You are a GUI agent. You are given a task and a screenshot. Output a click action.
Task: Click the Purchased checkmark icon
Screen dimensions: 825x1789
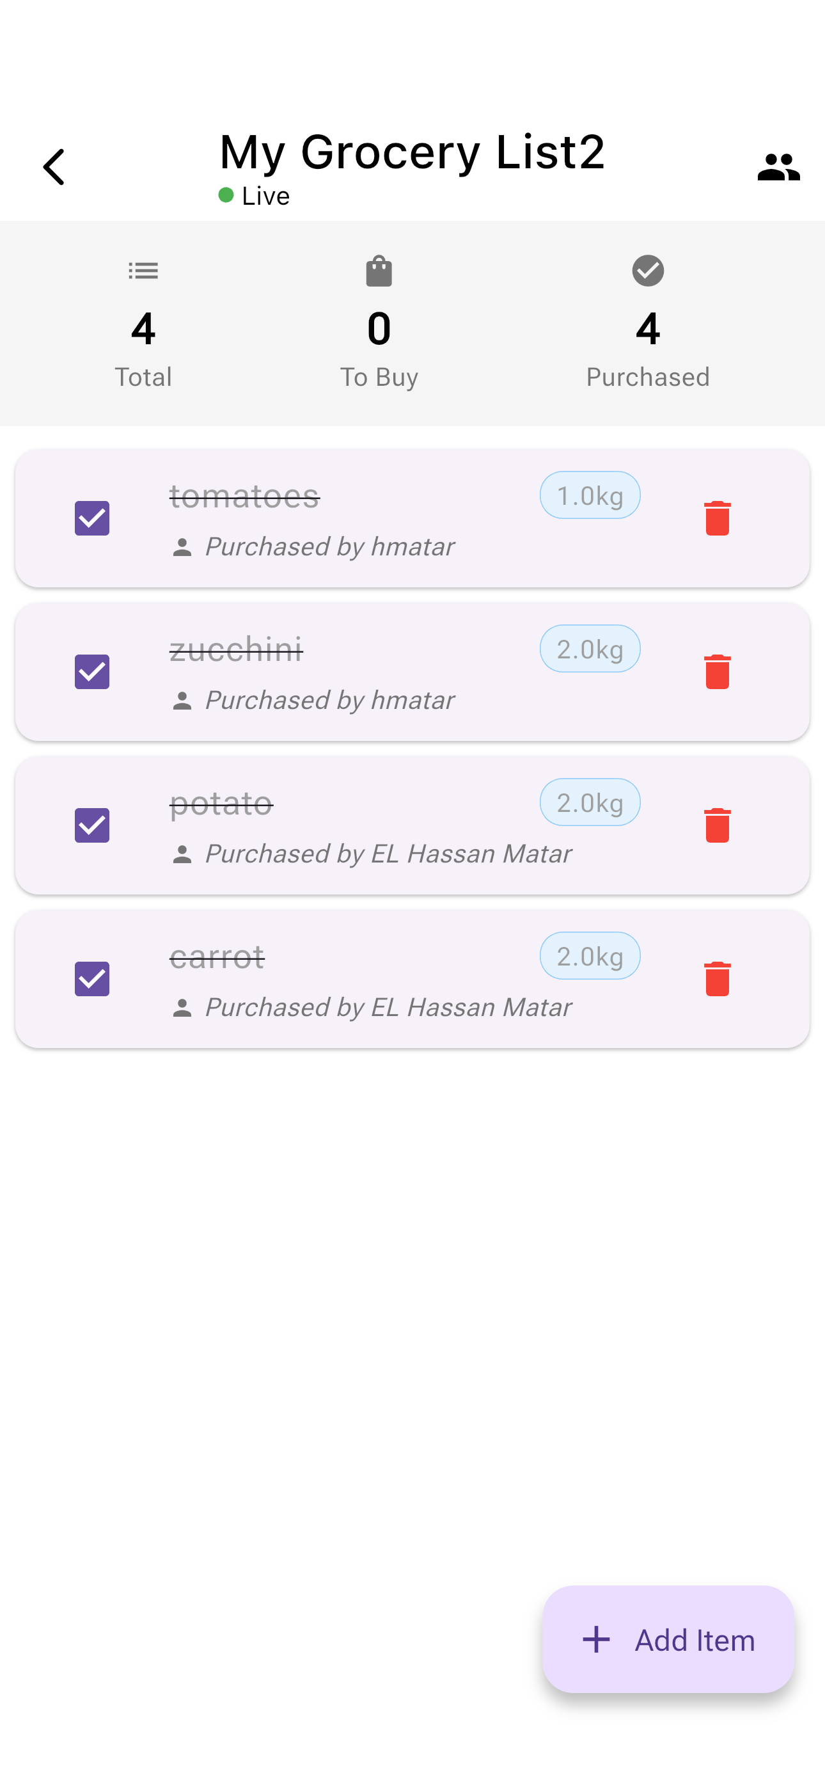click(x=647, y=270)
